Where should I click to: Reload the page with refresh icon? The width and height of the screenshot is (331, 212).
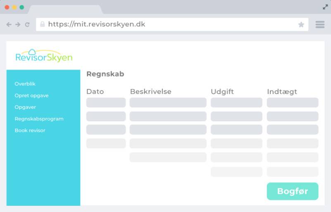[27, 24]
